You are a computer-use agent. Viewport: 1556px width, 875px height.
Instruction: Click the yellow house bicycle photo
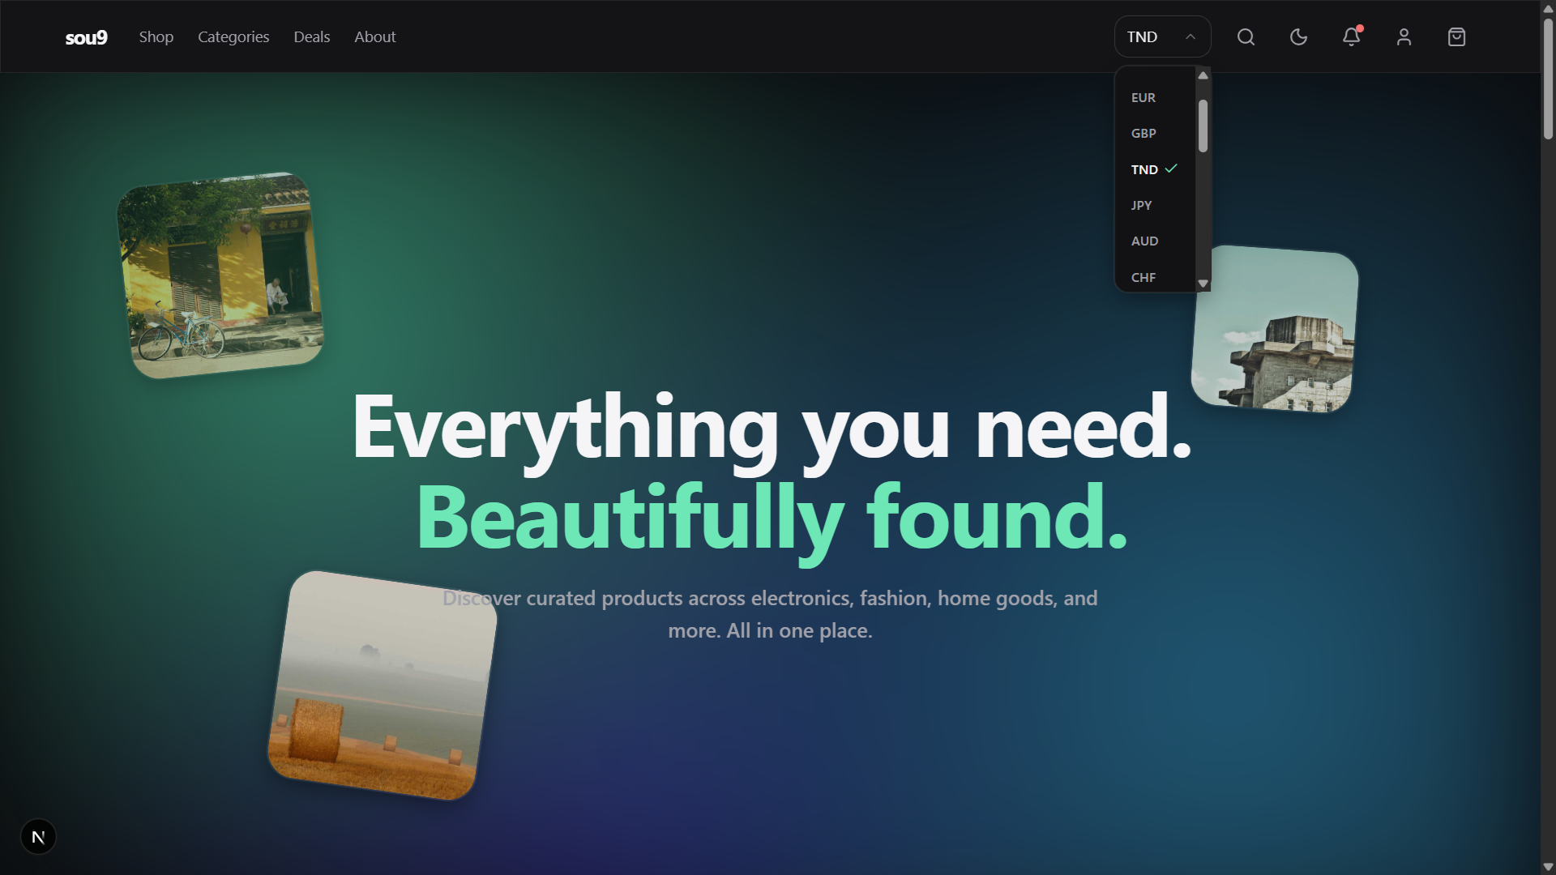220,275
